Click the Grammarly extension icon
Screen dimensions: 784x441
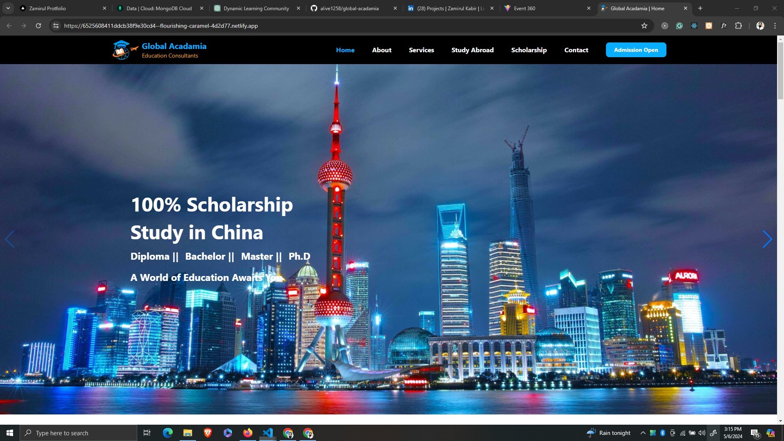[x=679, y=26]
